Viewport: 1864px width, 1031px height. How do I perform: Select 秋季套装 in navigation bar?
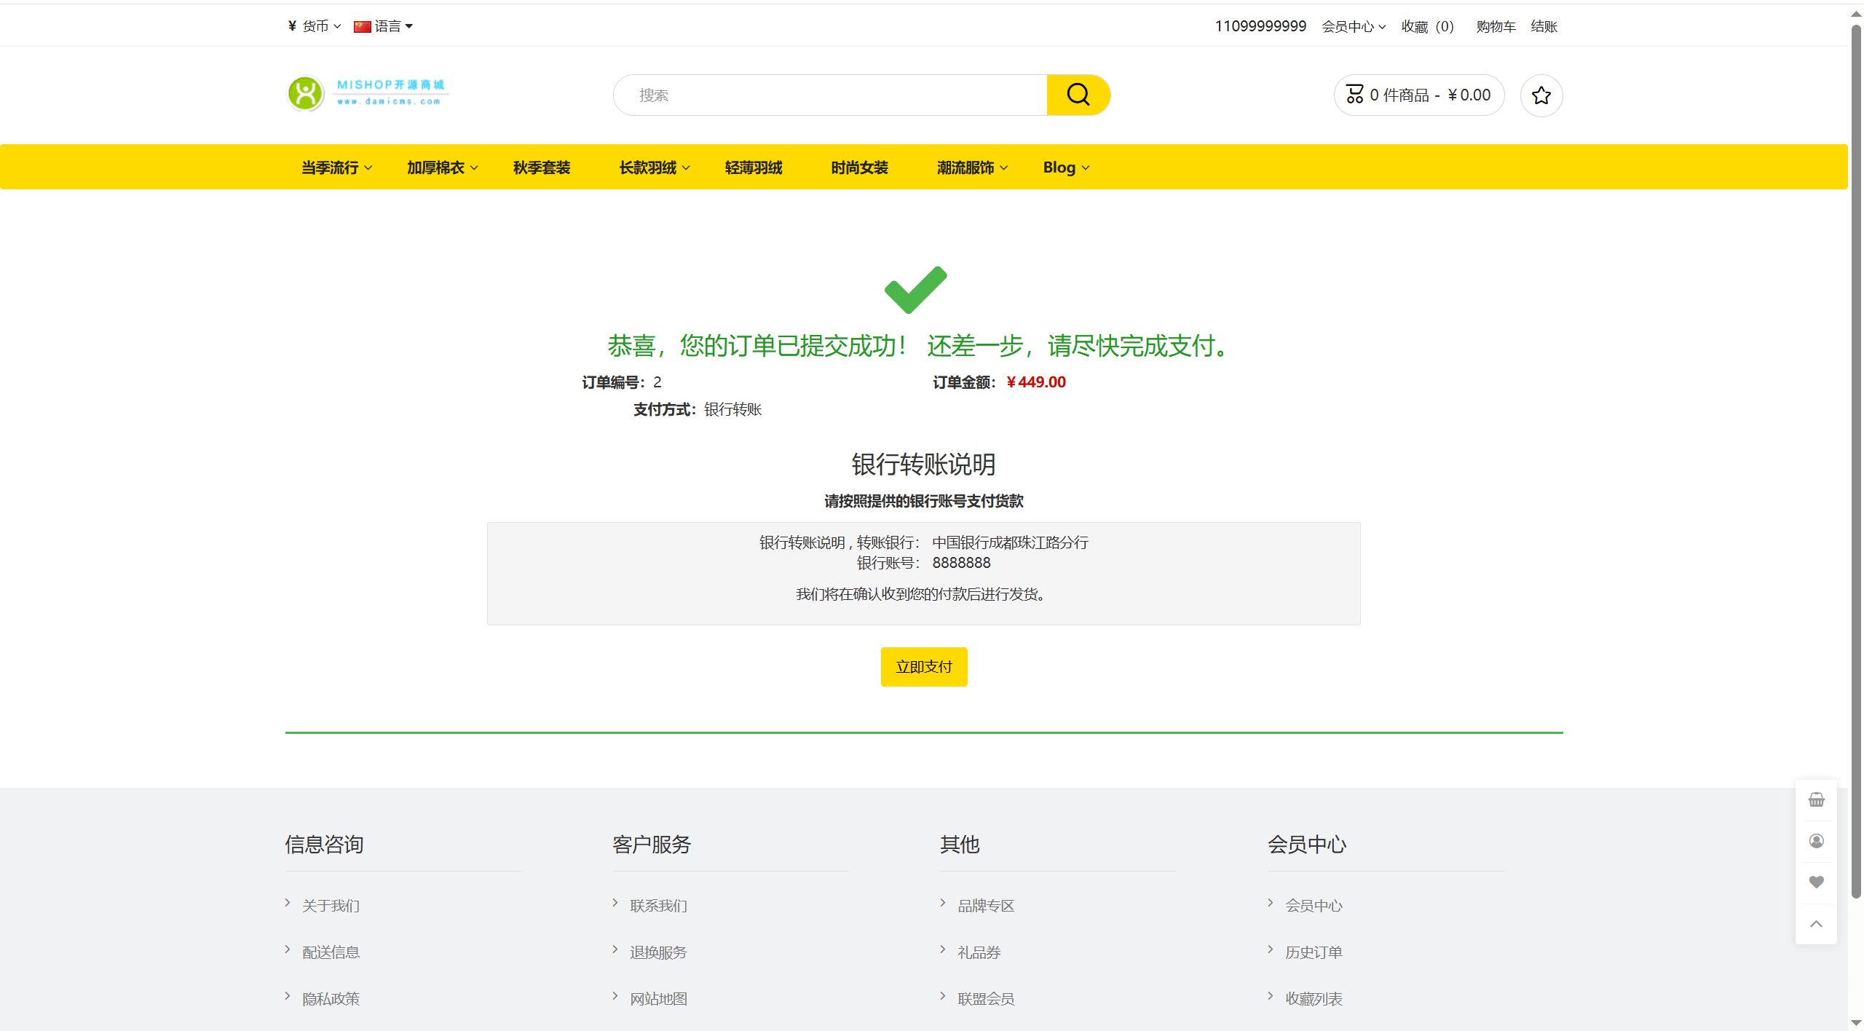click(x=541, y=167)
